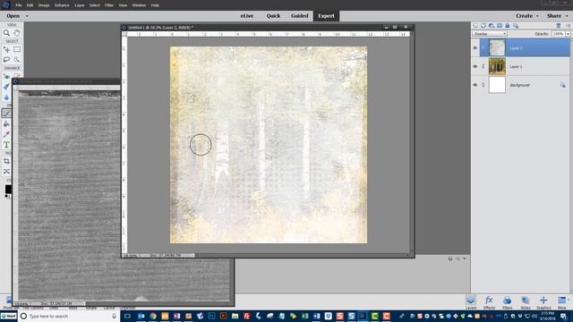Select the Rectangular Marquee tool

pyautogui.click(x=17, y=49)
